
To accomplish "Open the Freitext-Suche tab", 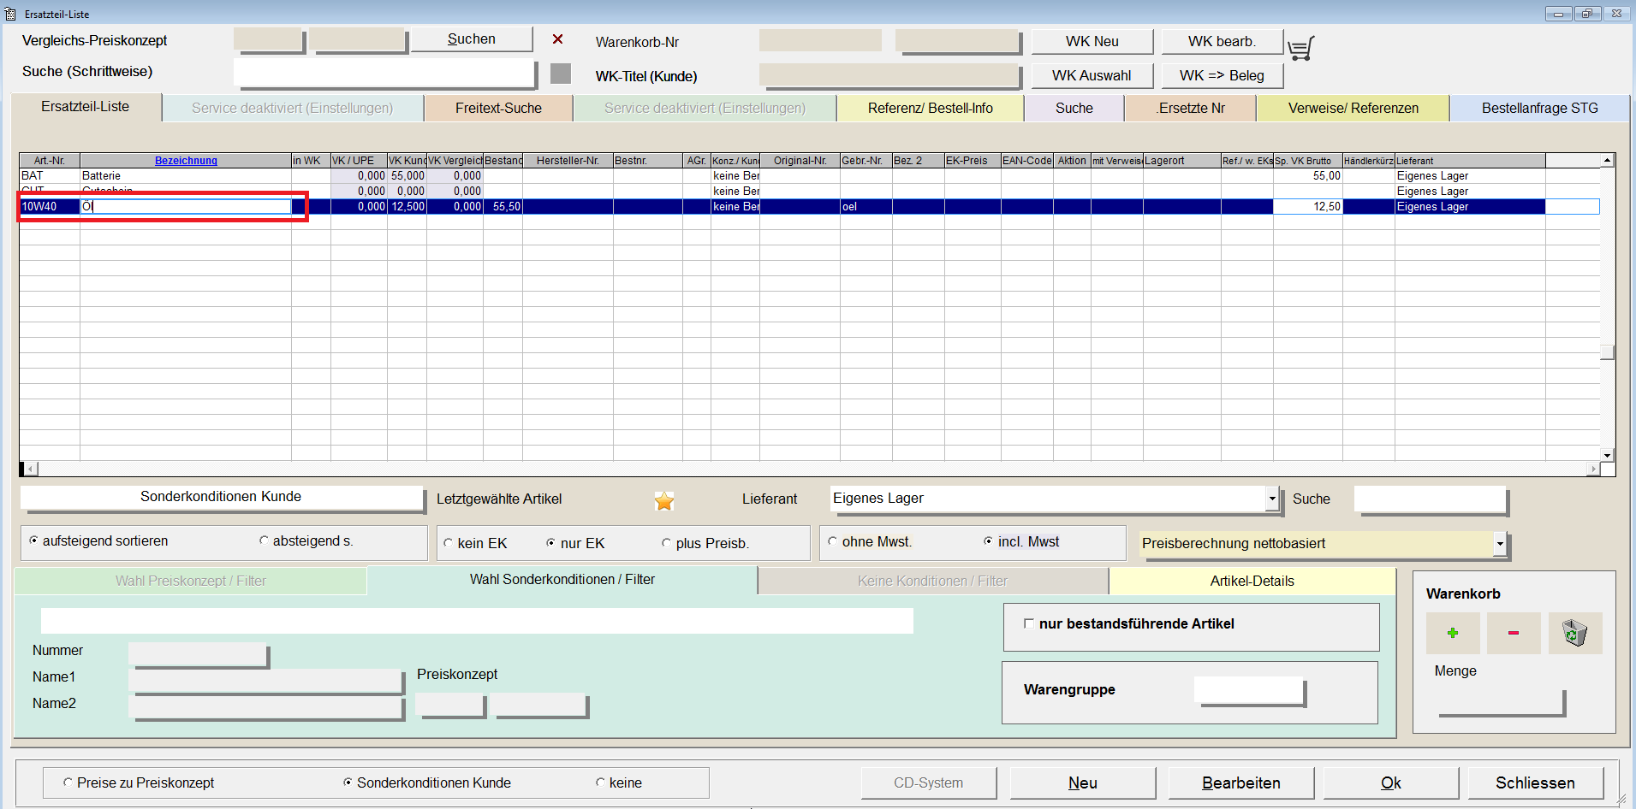I will click(498, 109).
